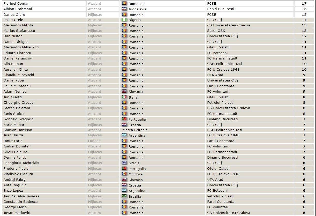Click the Portugalia flag in Frederic Maciel row
316x216 pixels.
click(x=124, y=169)
